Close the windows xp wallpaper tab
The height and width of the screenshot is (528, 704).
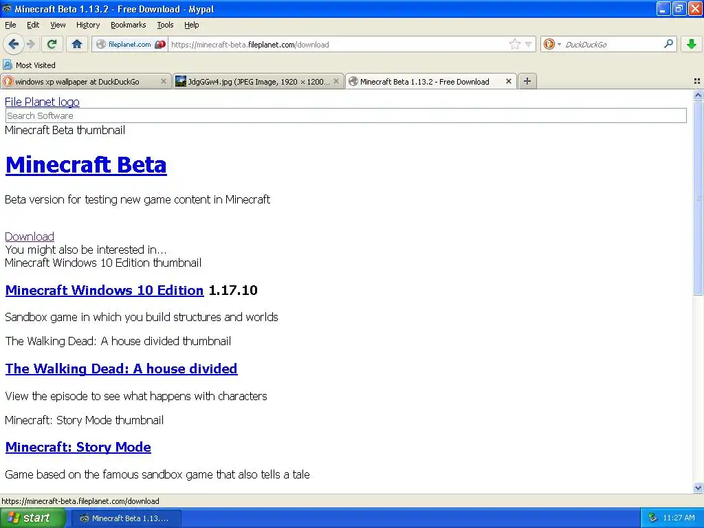[164, 81]
